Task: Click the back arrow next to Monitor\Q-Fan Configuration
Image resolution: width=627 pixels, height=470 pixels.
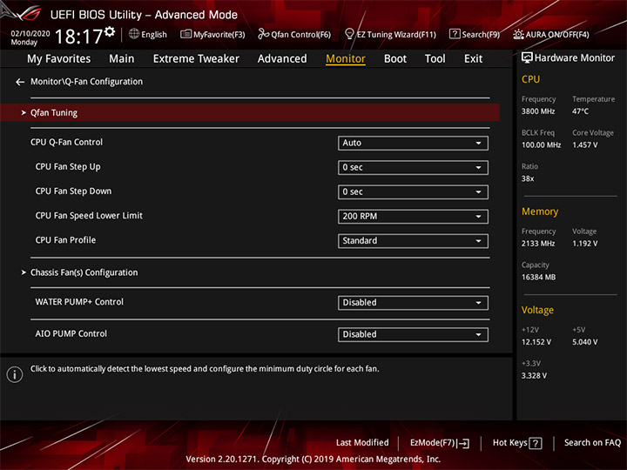Action: pos(20,82)
